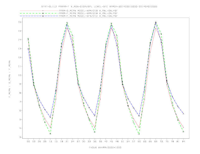Click x-axis forecast hour label 06
The image size is (200, 154).
point(39,141)
